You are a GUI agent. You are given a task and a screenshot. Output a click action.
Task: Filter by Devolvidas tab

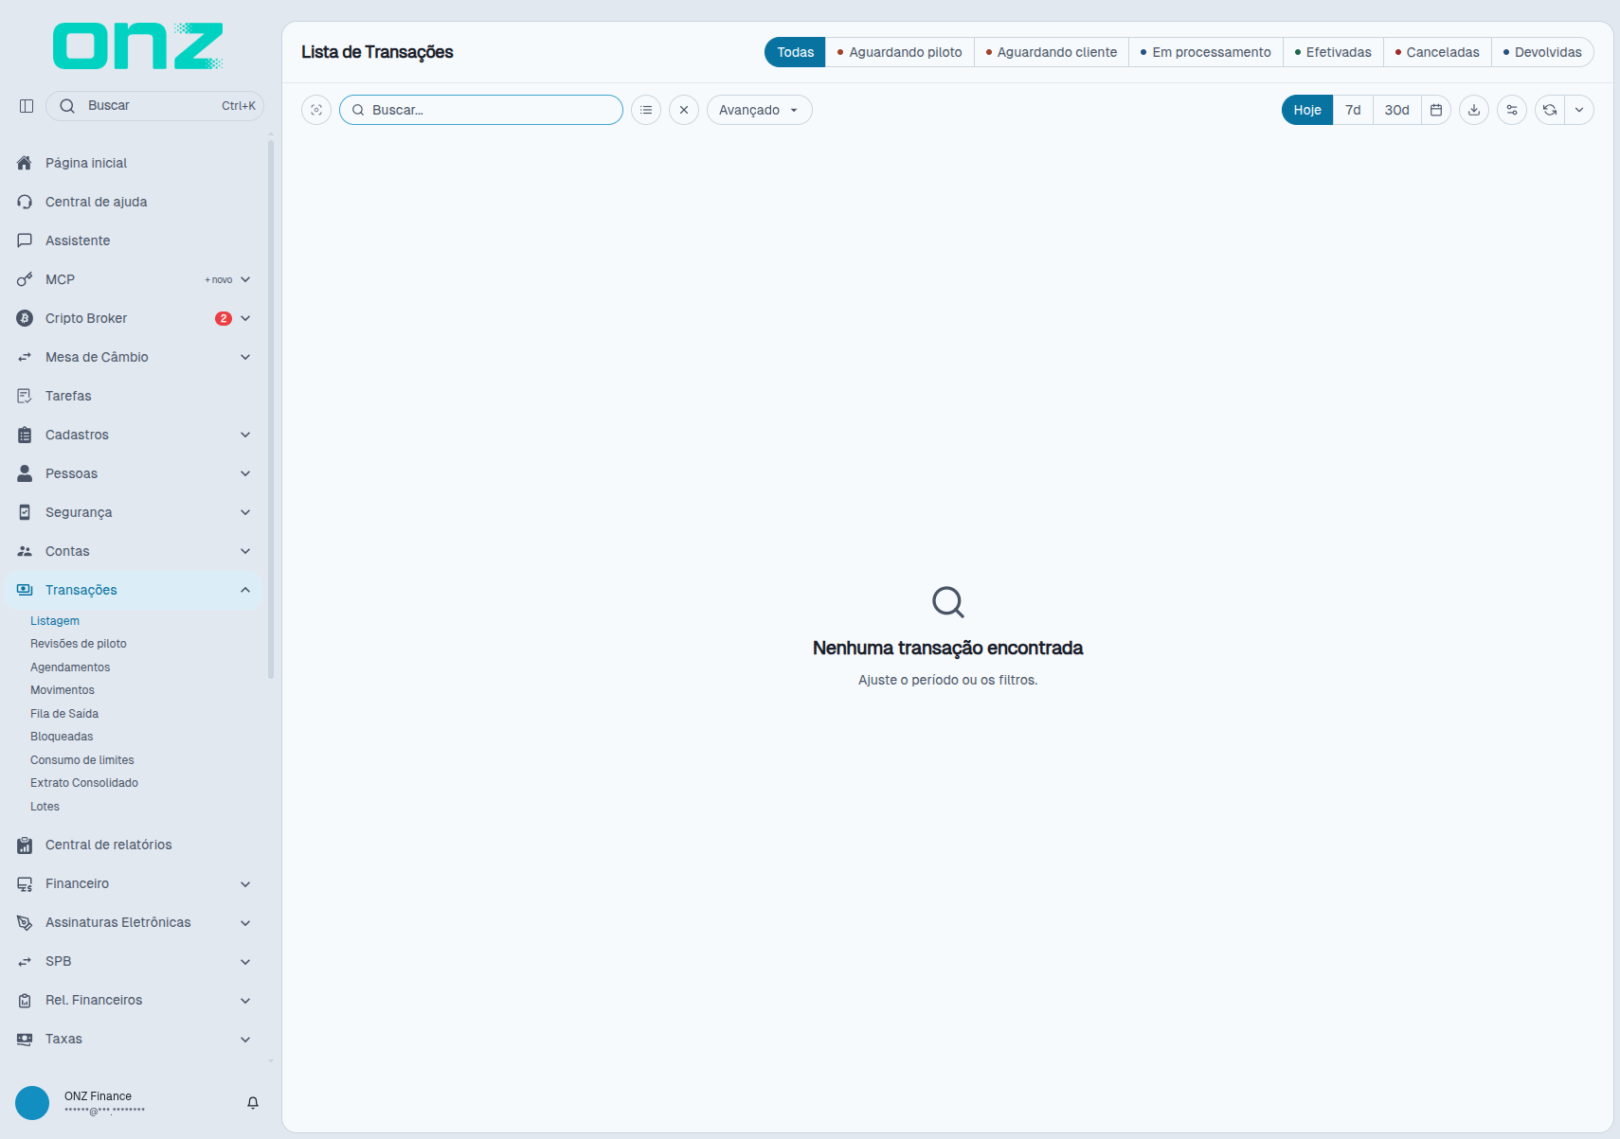(1542, 52)
